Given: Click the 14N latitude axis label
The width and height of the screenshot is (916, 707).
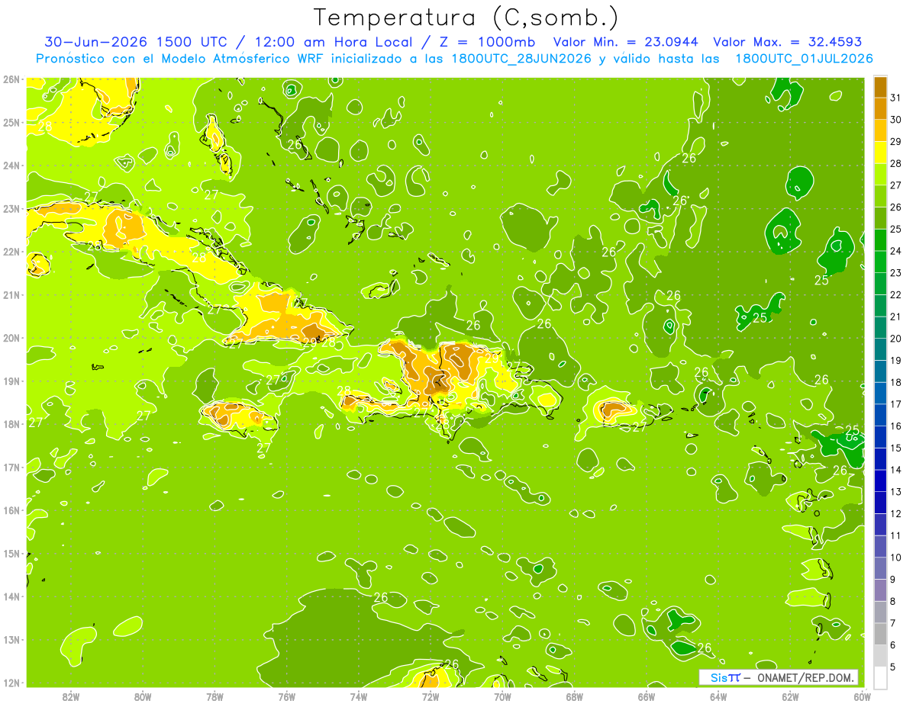Looking at the screenshot, I should pos(11,596).
